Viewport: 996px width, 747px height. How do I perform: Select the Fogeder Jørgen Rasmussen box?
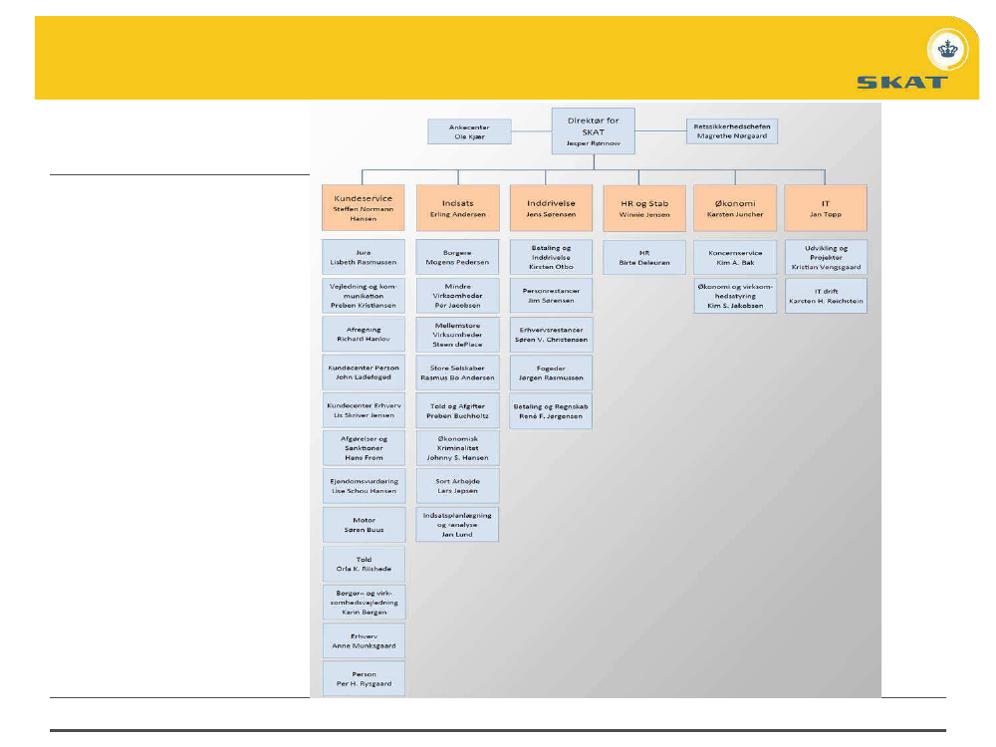552,373
